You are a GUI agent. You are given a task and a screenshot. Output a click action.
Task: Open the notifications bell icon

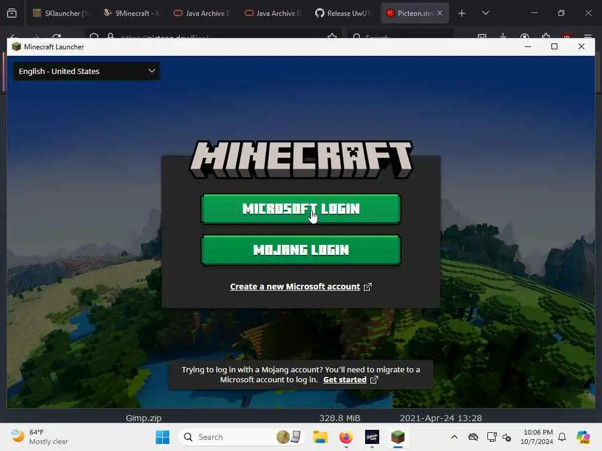(562, 437)
